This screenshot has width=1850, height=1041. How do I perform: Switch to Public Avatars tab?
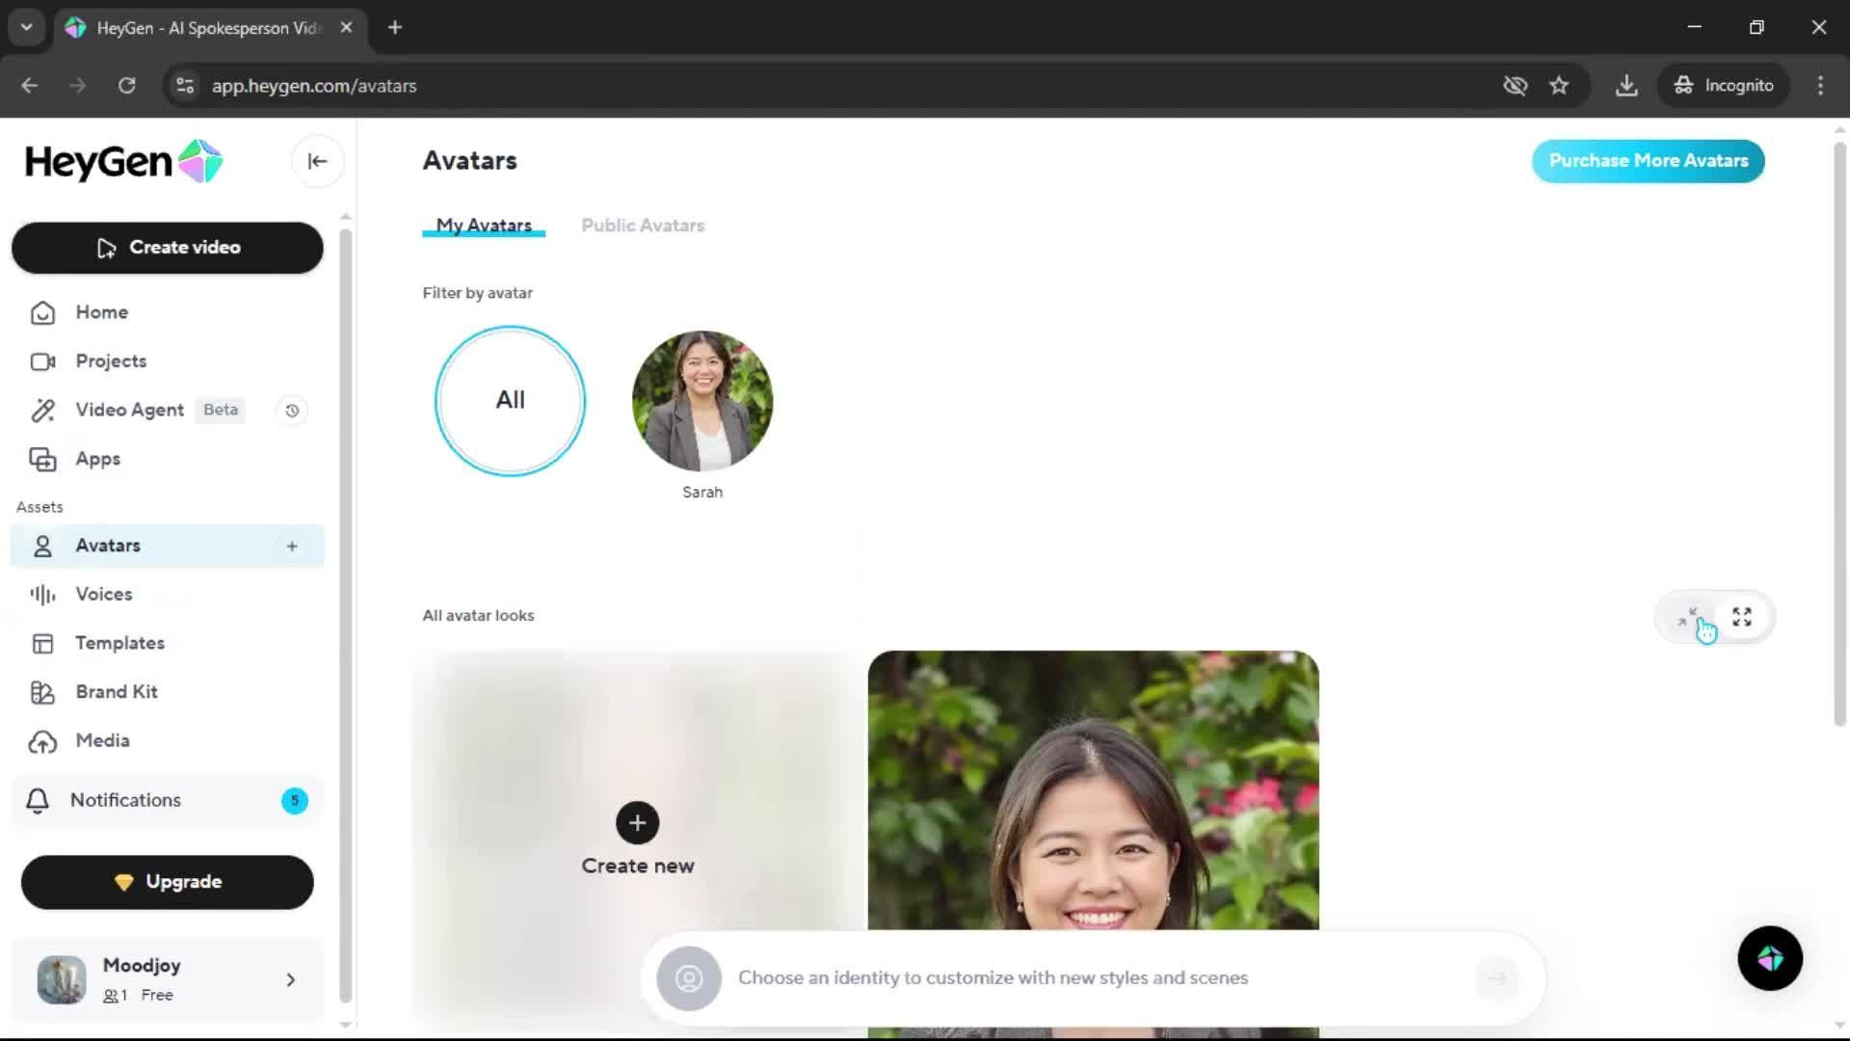tap(643, 226)
